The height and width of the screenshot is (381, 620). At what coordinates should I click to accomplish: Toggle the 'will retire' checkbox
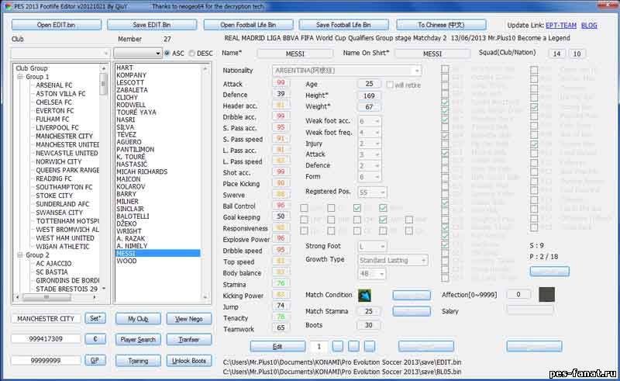click(x=391, y=85)
